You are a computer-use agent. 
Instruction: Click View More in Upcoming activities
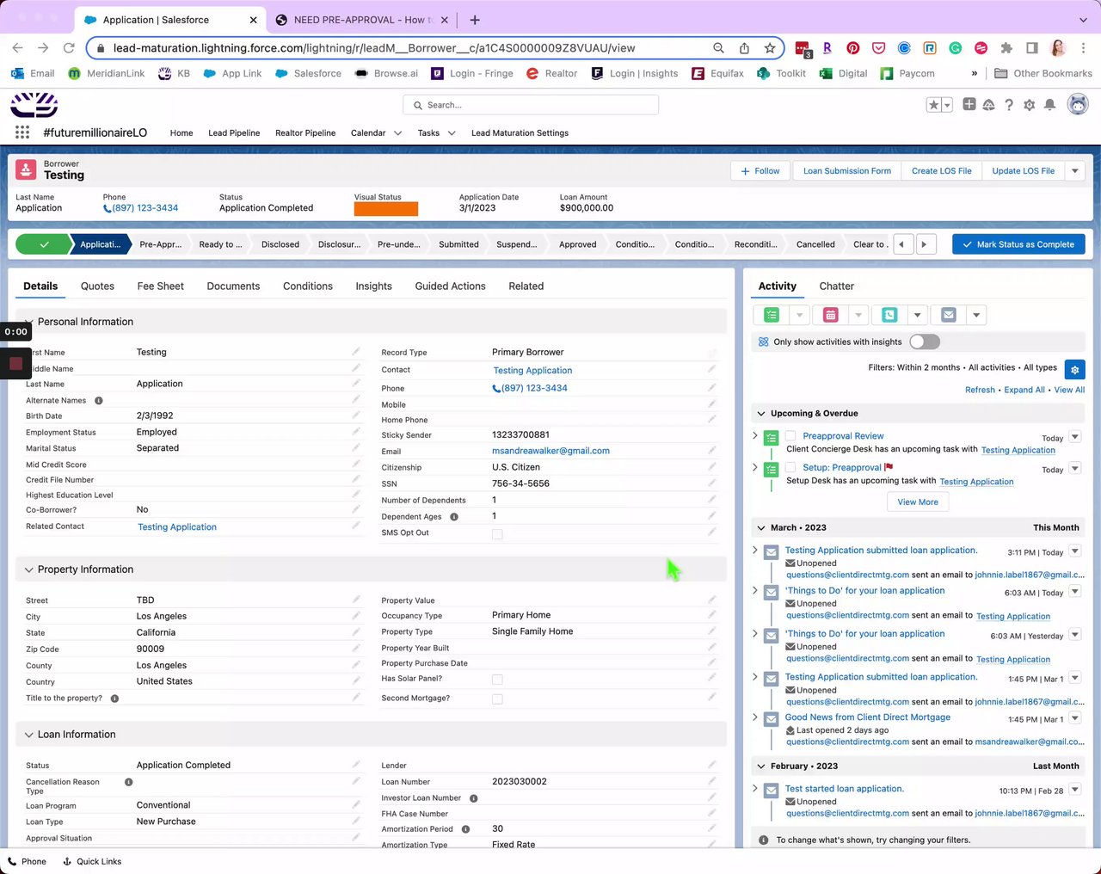point(918,502)
